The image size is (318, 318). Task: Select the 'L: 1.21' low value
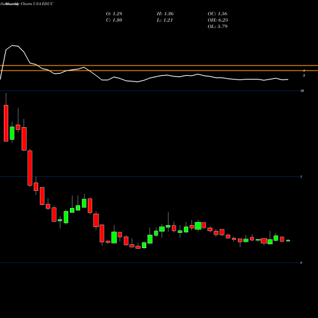[165, 20]
